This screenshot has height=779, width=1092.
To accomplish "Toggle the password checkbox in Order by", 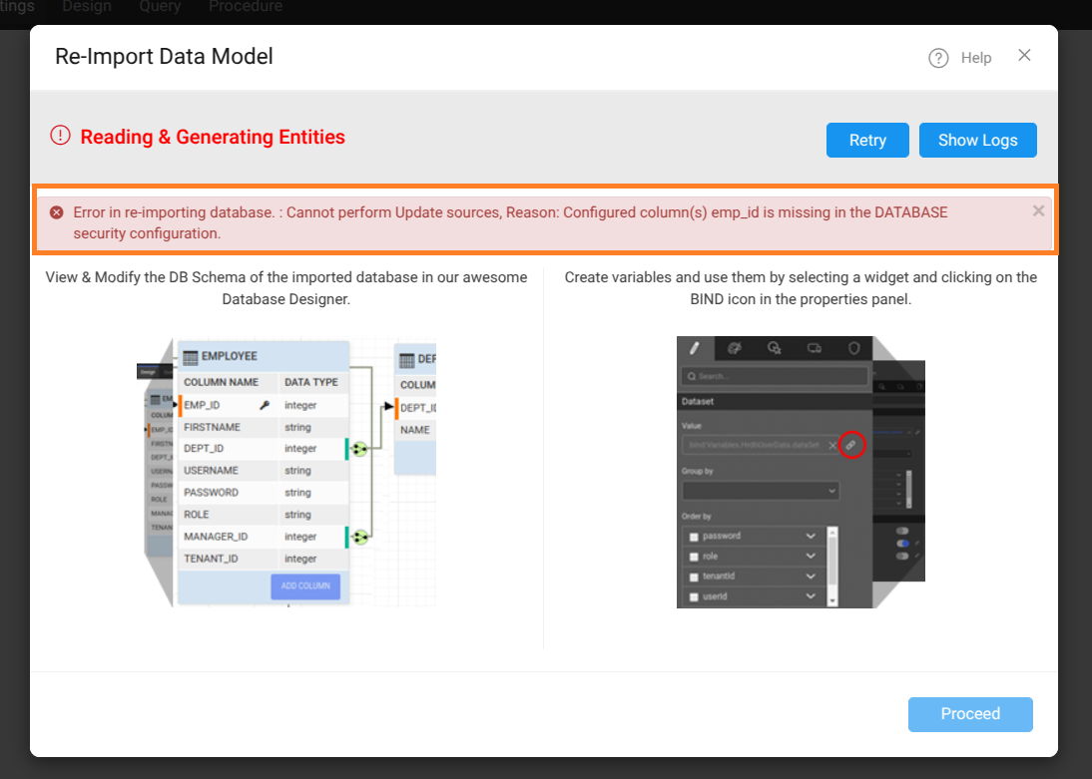I will tap(694, 537).
